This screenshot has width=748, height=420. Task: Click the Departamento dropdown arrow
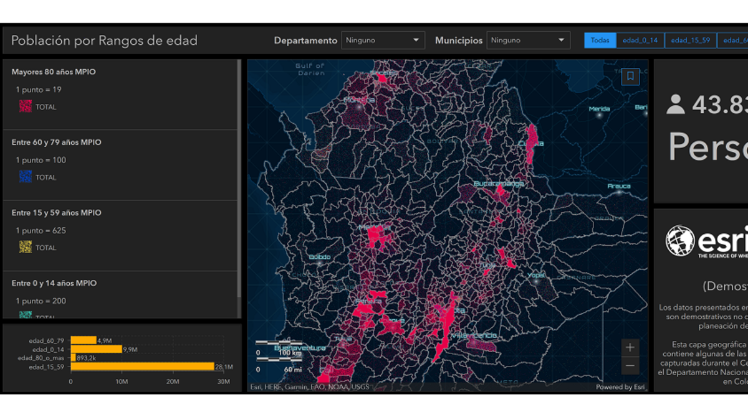(x=416, y=40)
